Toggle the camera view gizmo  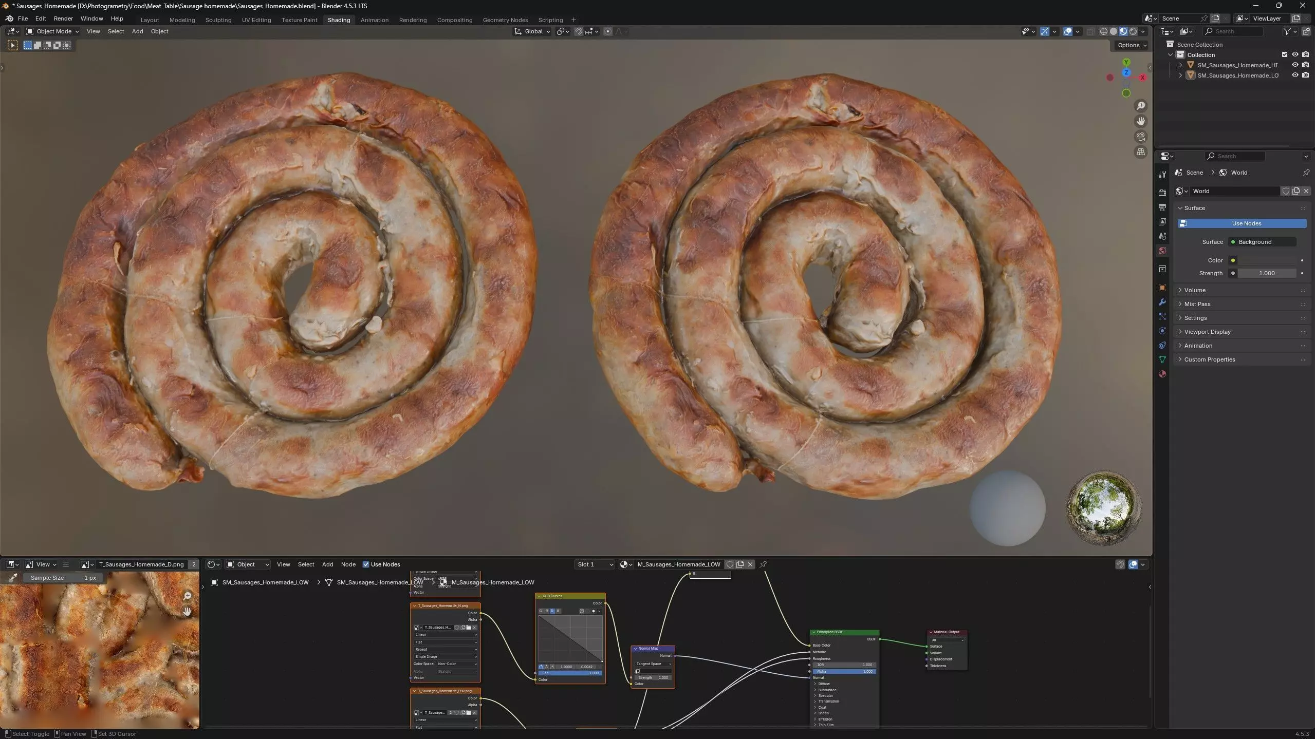coord(1141,137)
